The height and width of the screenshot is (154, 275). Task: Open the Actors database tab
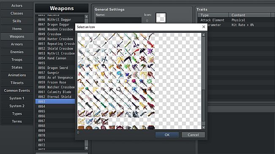pos(17,5)
